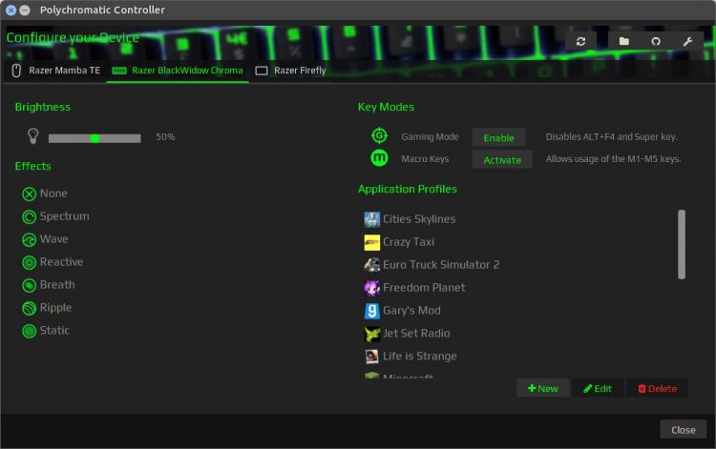Click the refresh devices icon in header
Screen dimensions: 716x449
coord(580,42)
